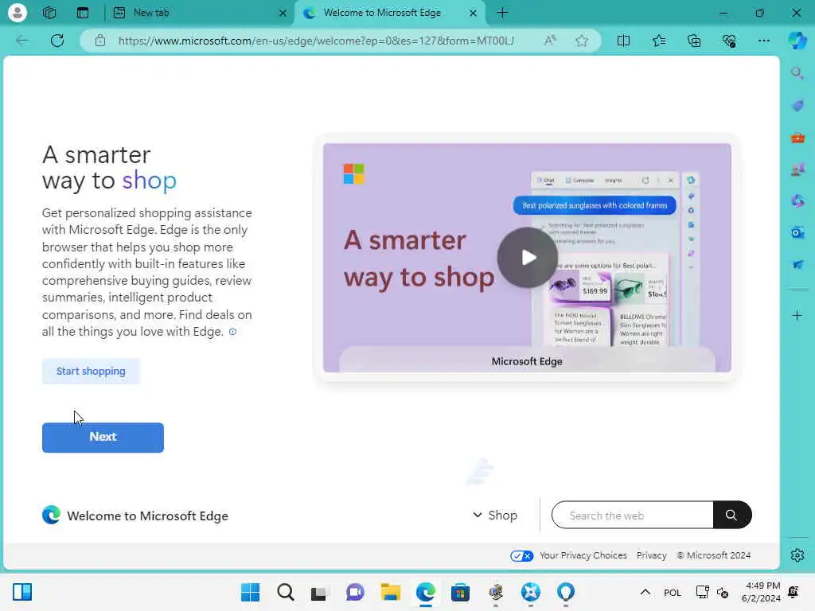Refresh the current page

click(x=57, y=41)
